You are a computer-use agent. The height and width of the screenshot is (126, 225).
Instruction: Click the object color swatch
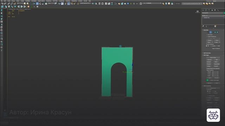point(224,13)
